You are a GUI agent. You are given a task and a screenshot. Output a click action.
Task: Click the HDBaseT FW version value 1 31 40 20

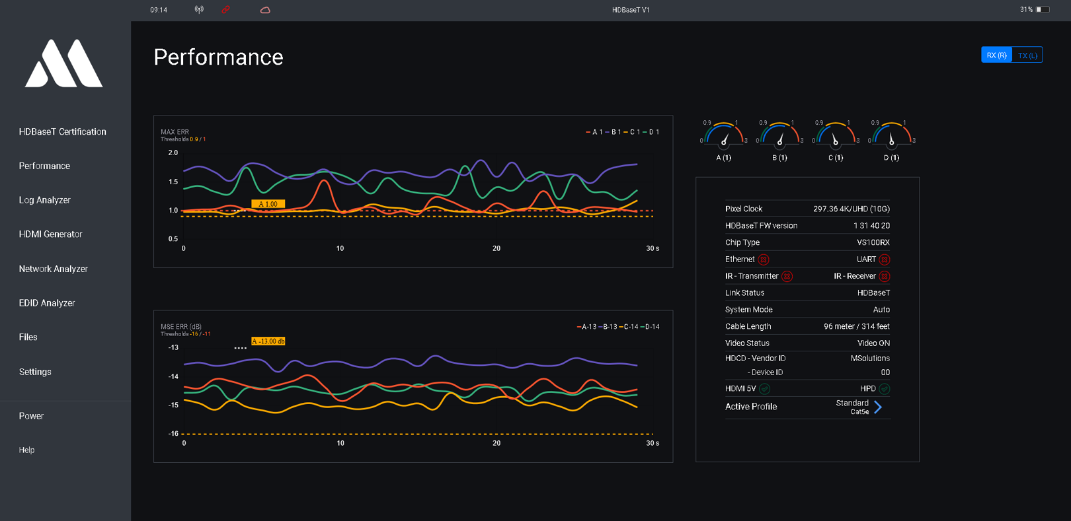point(871,226)
